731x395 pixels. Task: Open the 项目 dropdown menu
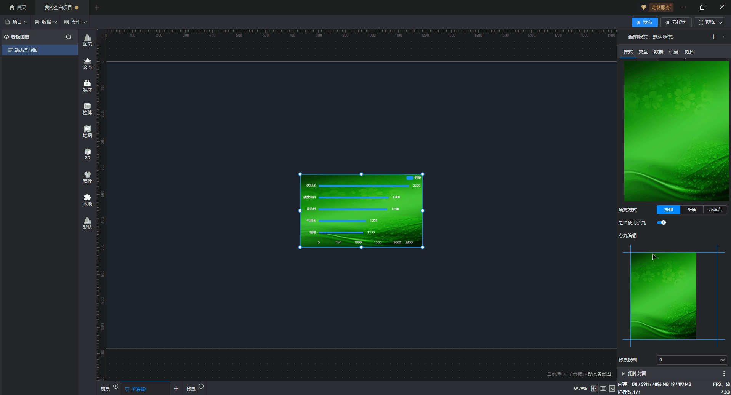click(x=16, y=22)
